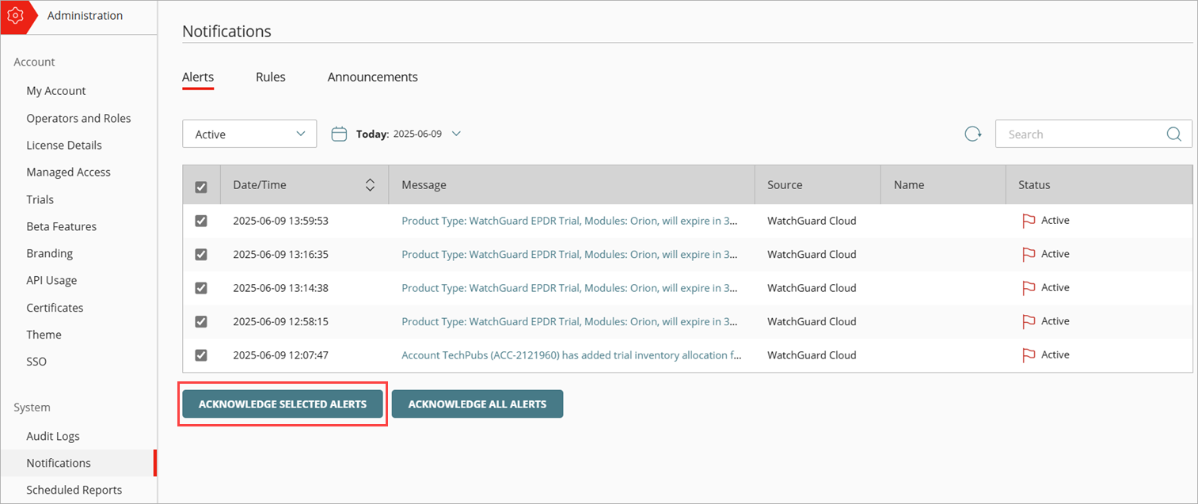This screenshot has width=1198, height=504.
Task: Click Acknowledge Selected Alerts button
Action: pyautogui.click(x=282, y=404)
